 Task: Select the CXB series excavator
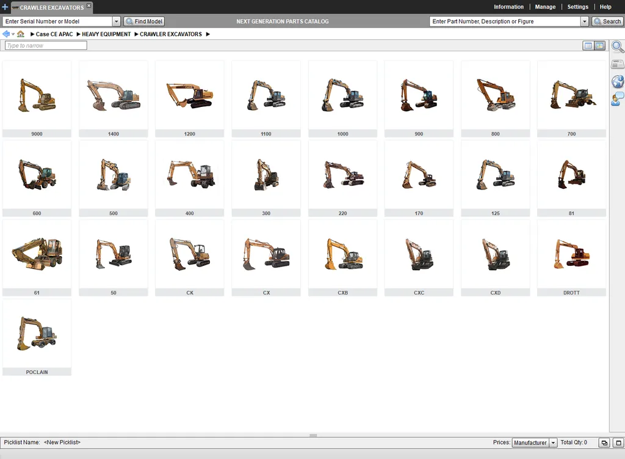pos(342,258)
